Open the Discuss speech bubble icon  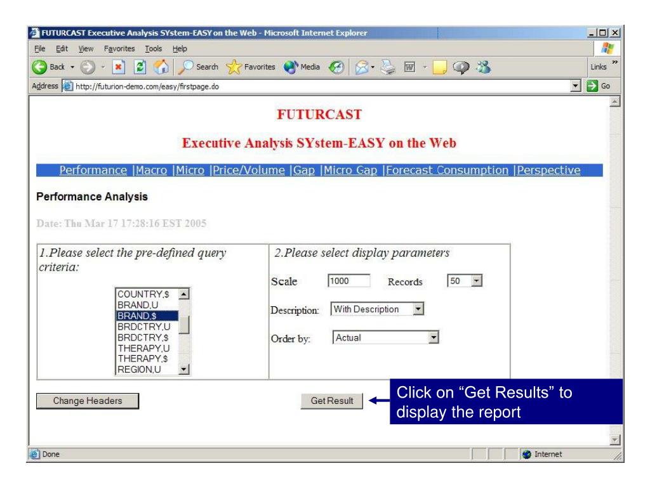coord(461,67)
